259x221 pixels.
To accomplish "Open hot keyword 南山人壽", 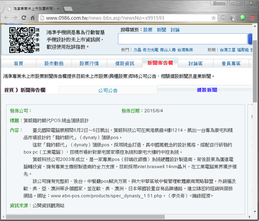I will coord(168,50).
